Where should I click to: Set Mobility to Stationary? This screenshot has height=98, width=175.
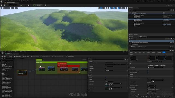click(x=154, y=62)
